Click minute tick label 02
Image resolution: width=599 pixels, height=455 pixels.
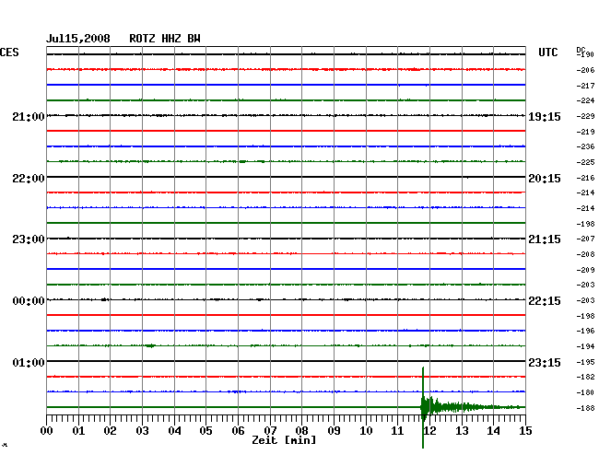click(x=110, y=431)
